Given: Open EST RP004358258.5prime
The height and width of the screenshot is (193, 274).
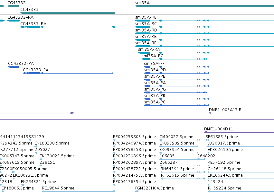Looking at the screenshot, I should coord(134,150).
